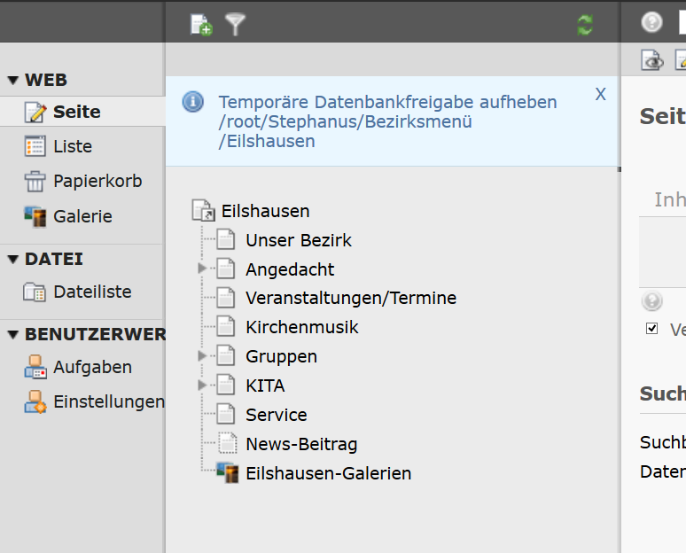The width and height of the screenshot is (686, 553).
Task: Click Temporäre Datenbankfreigabe aufheben link
Action: coord(387,102)
